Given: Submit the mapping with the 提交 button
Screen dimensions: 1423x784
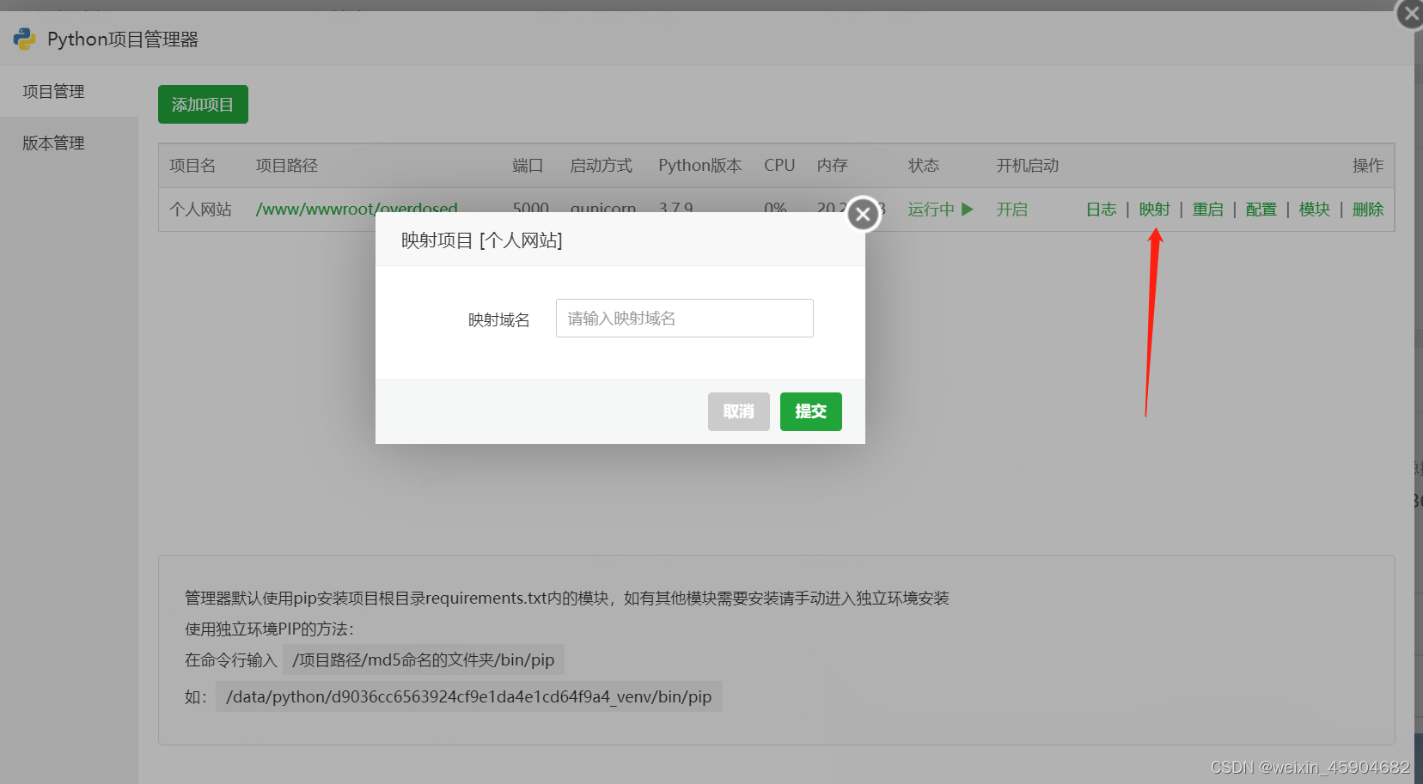Looking at the screenshot, I should [809, 411].
